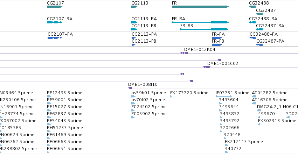Select the CG32488-PA protein glyph
Image resolution: width=298 pixels, height=154 pixels.
click(x=252, y=38)
